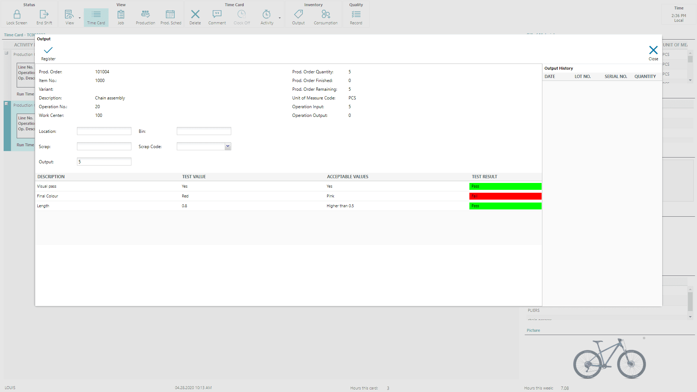Click the Chain assembly description value
The height and width of the screenshot is (392, 697).
[110, 98]
